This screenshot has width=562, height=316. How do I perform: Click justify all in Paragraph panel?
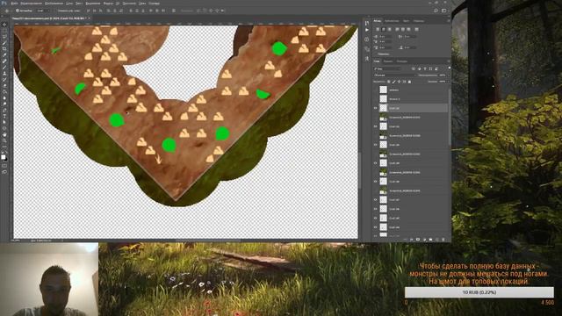pyautogui.click(x=416, y=29)
